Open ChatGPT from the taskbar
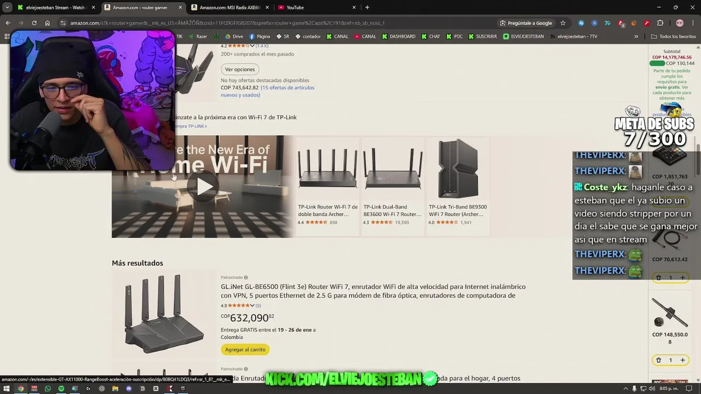Image resolution: width=701 pixels, height=394 pixels. 101,389
